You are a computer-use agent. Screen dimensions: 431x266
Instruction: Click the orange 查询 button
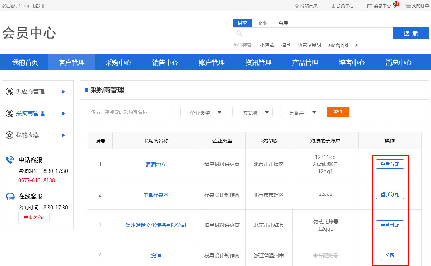tap(338, 112)
